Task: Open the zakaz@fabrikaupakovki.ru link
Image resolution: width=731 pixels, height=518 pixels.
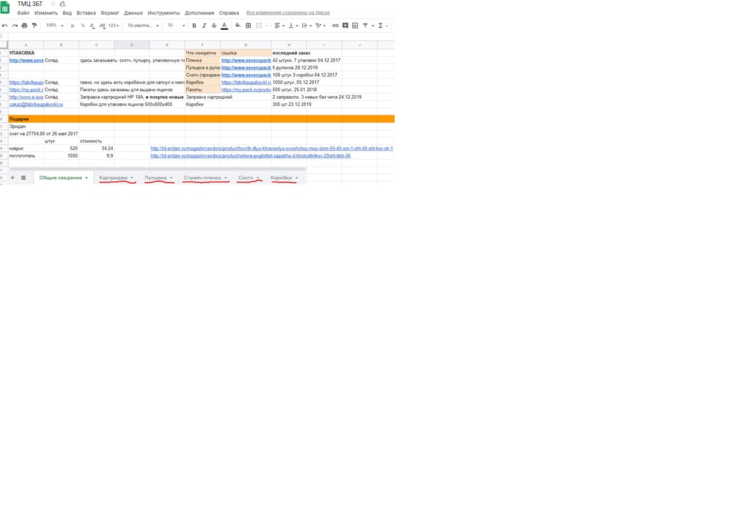Action: click(36, 104)
